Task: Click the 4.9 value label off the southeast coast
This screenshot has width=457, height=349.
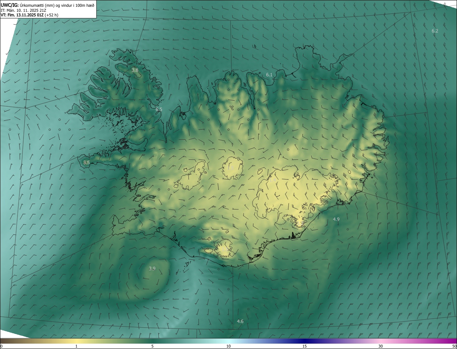Action: click(336, 219)
